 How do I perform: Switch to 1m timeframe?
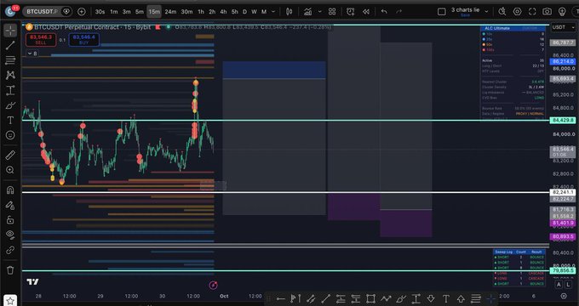pos(114,12)
